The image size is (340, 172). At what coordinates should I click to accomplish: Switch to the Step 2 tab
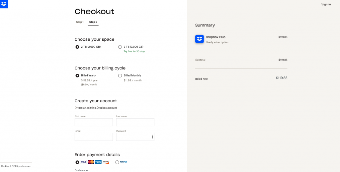(x=93, y=22)
